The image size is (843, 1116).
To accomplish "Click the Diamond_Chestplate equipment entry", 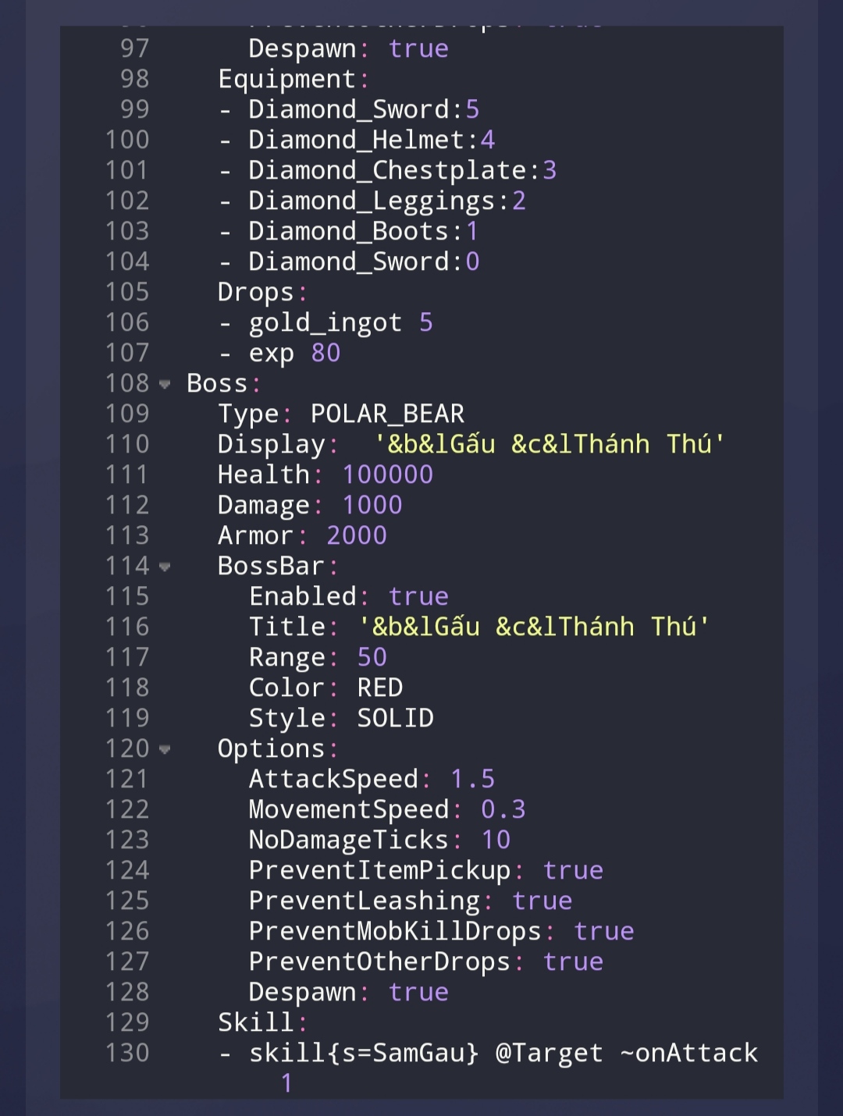I will click(x=388, y=170).
